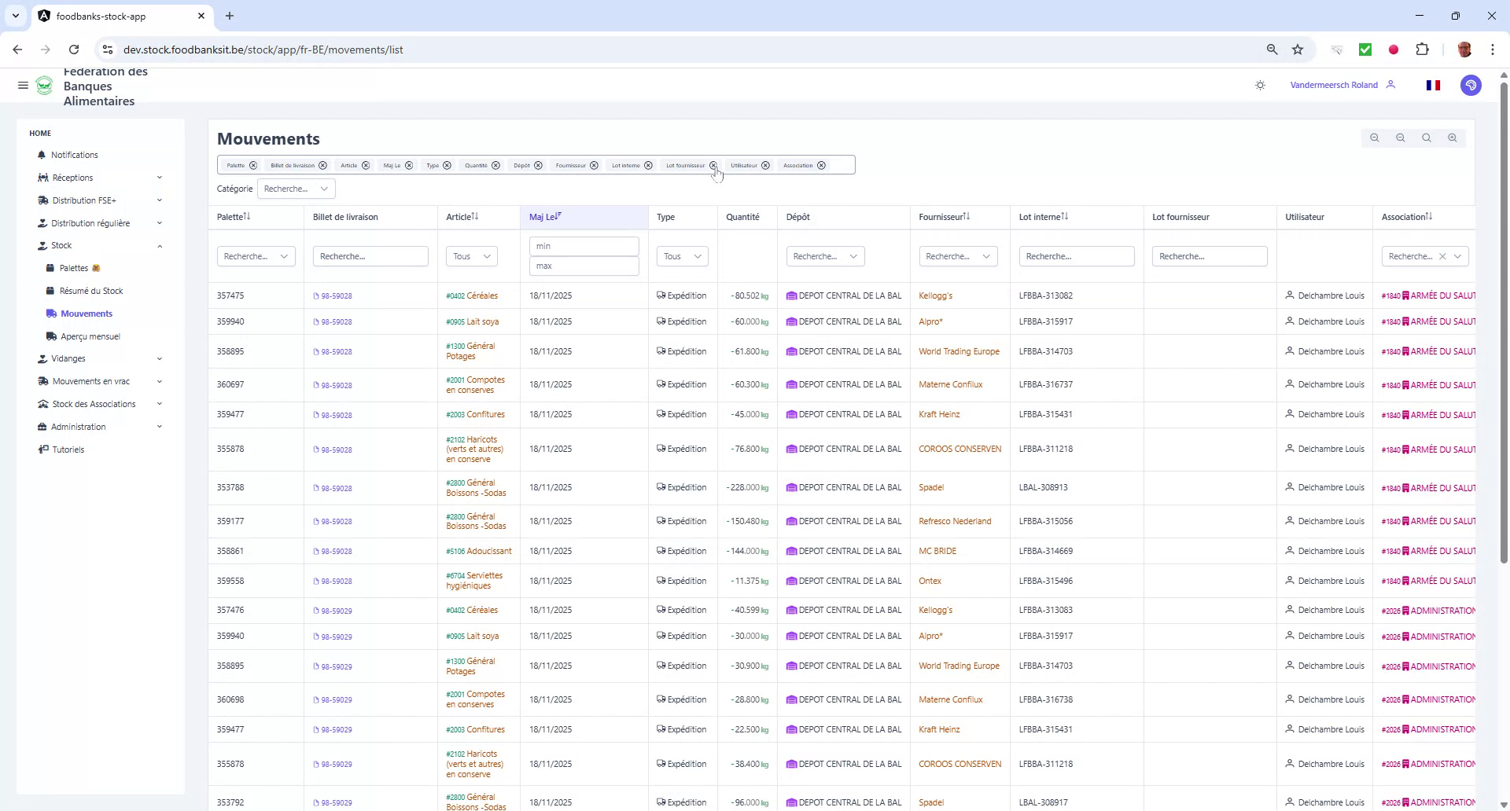Open the article link #0905 Lait soya
Viewport: 1510px width, 811px height.
pyautogui.click(x=473, y=321)
